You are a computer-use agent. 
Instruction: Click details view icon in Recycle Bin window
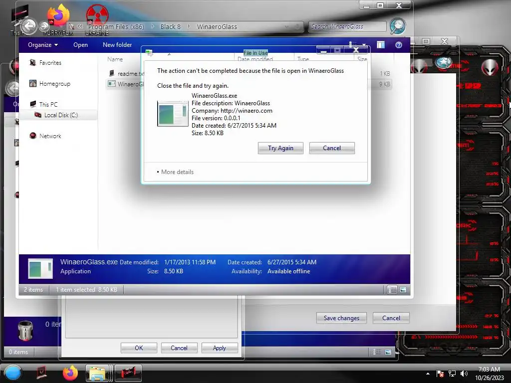377,352
